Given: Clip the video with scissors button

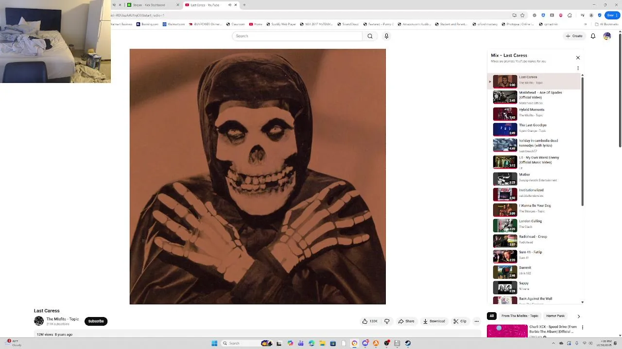Looking at the screenshot, I should coord(460,321).
